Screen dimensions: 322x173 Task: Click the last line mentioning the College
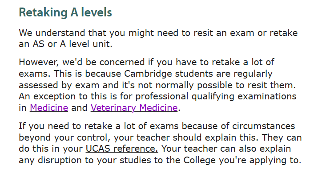pos(160,160)
